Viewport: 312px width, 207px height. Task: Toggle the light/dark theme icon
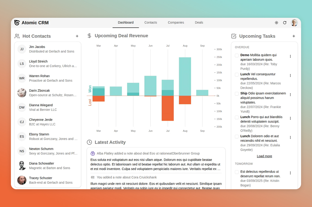coord(276,23)
